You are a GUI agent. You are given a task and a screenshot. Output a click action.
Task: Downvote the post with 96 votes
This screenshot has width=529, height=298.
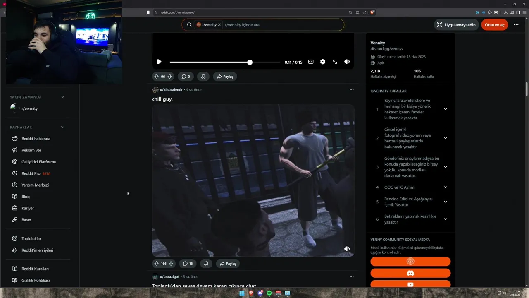click(x=170, y=77)
